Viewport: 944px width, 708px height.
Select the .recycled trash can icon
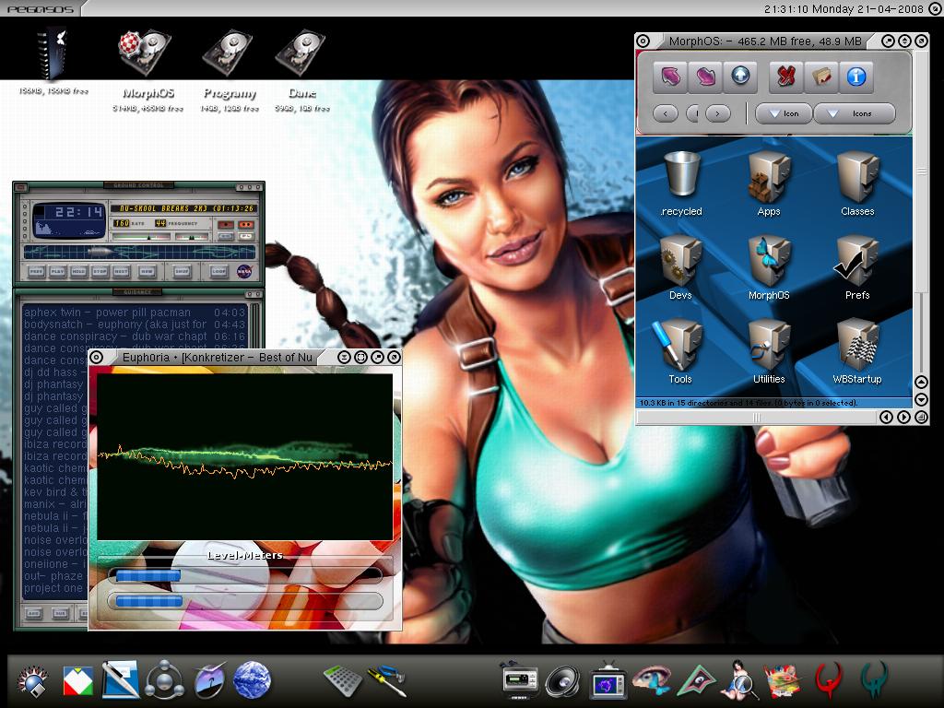coord(681,183)
